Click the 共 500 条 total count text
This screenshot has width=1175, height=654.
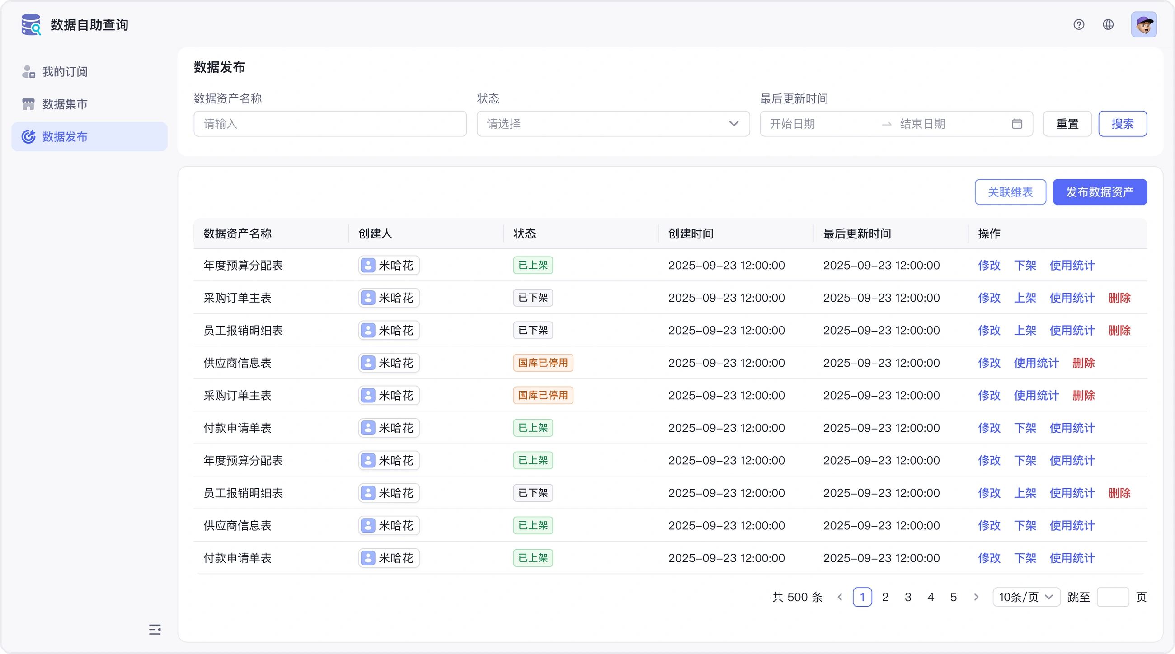pos(797,597)
